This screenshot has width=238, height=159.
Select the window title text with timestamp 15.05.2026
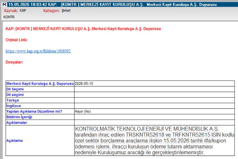click(112, 4)
